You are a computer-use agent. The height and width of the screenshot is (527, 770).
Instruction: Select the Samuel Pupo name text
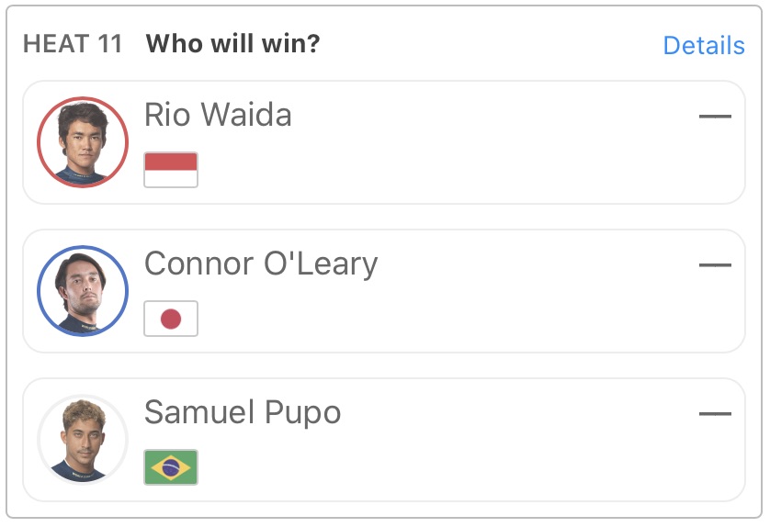pyautogui.click(x=243, y=412)
